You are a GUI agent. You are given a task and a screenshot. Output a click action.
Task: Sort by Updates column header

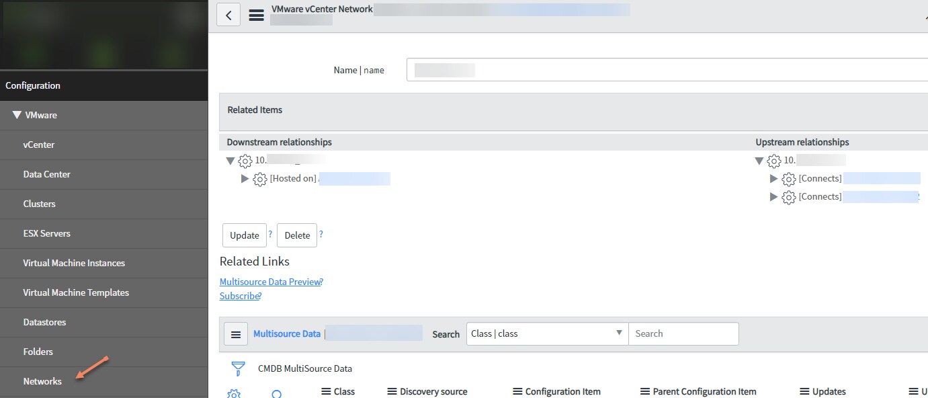coord(829,391)
